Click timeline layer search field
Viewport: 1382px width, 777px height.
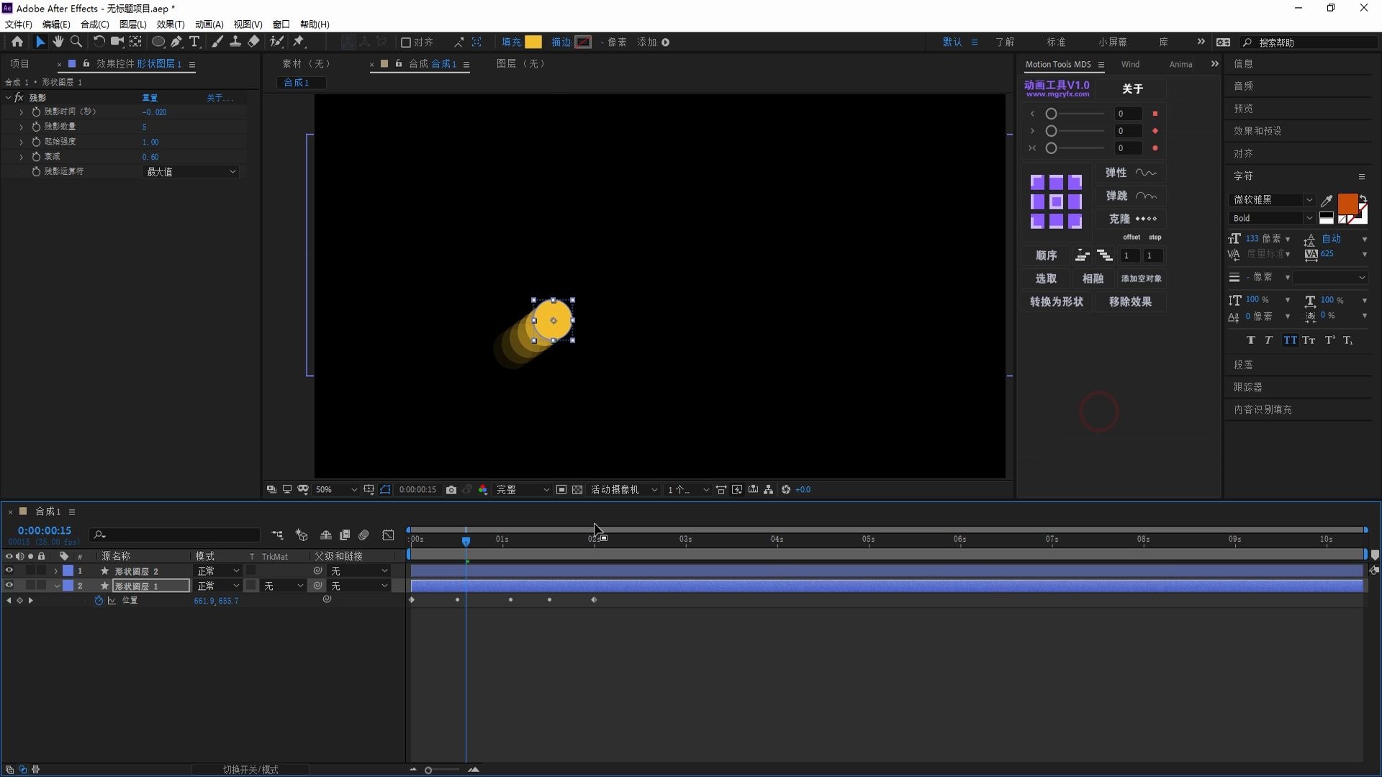(175, 535)
